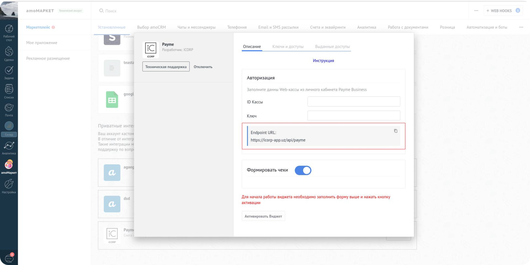Toggle the Формировать чеки switch
This screenshot has width=530, height=265.
click(x=303, y=170)
